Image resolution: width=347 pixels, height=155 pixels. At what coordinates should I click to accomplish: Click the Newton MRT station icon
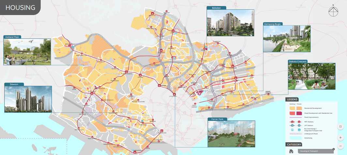[x=159, y=85]
